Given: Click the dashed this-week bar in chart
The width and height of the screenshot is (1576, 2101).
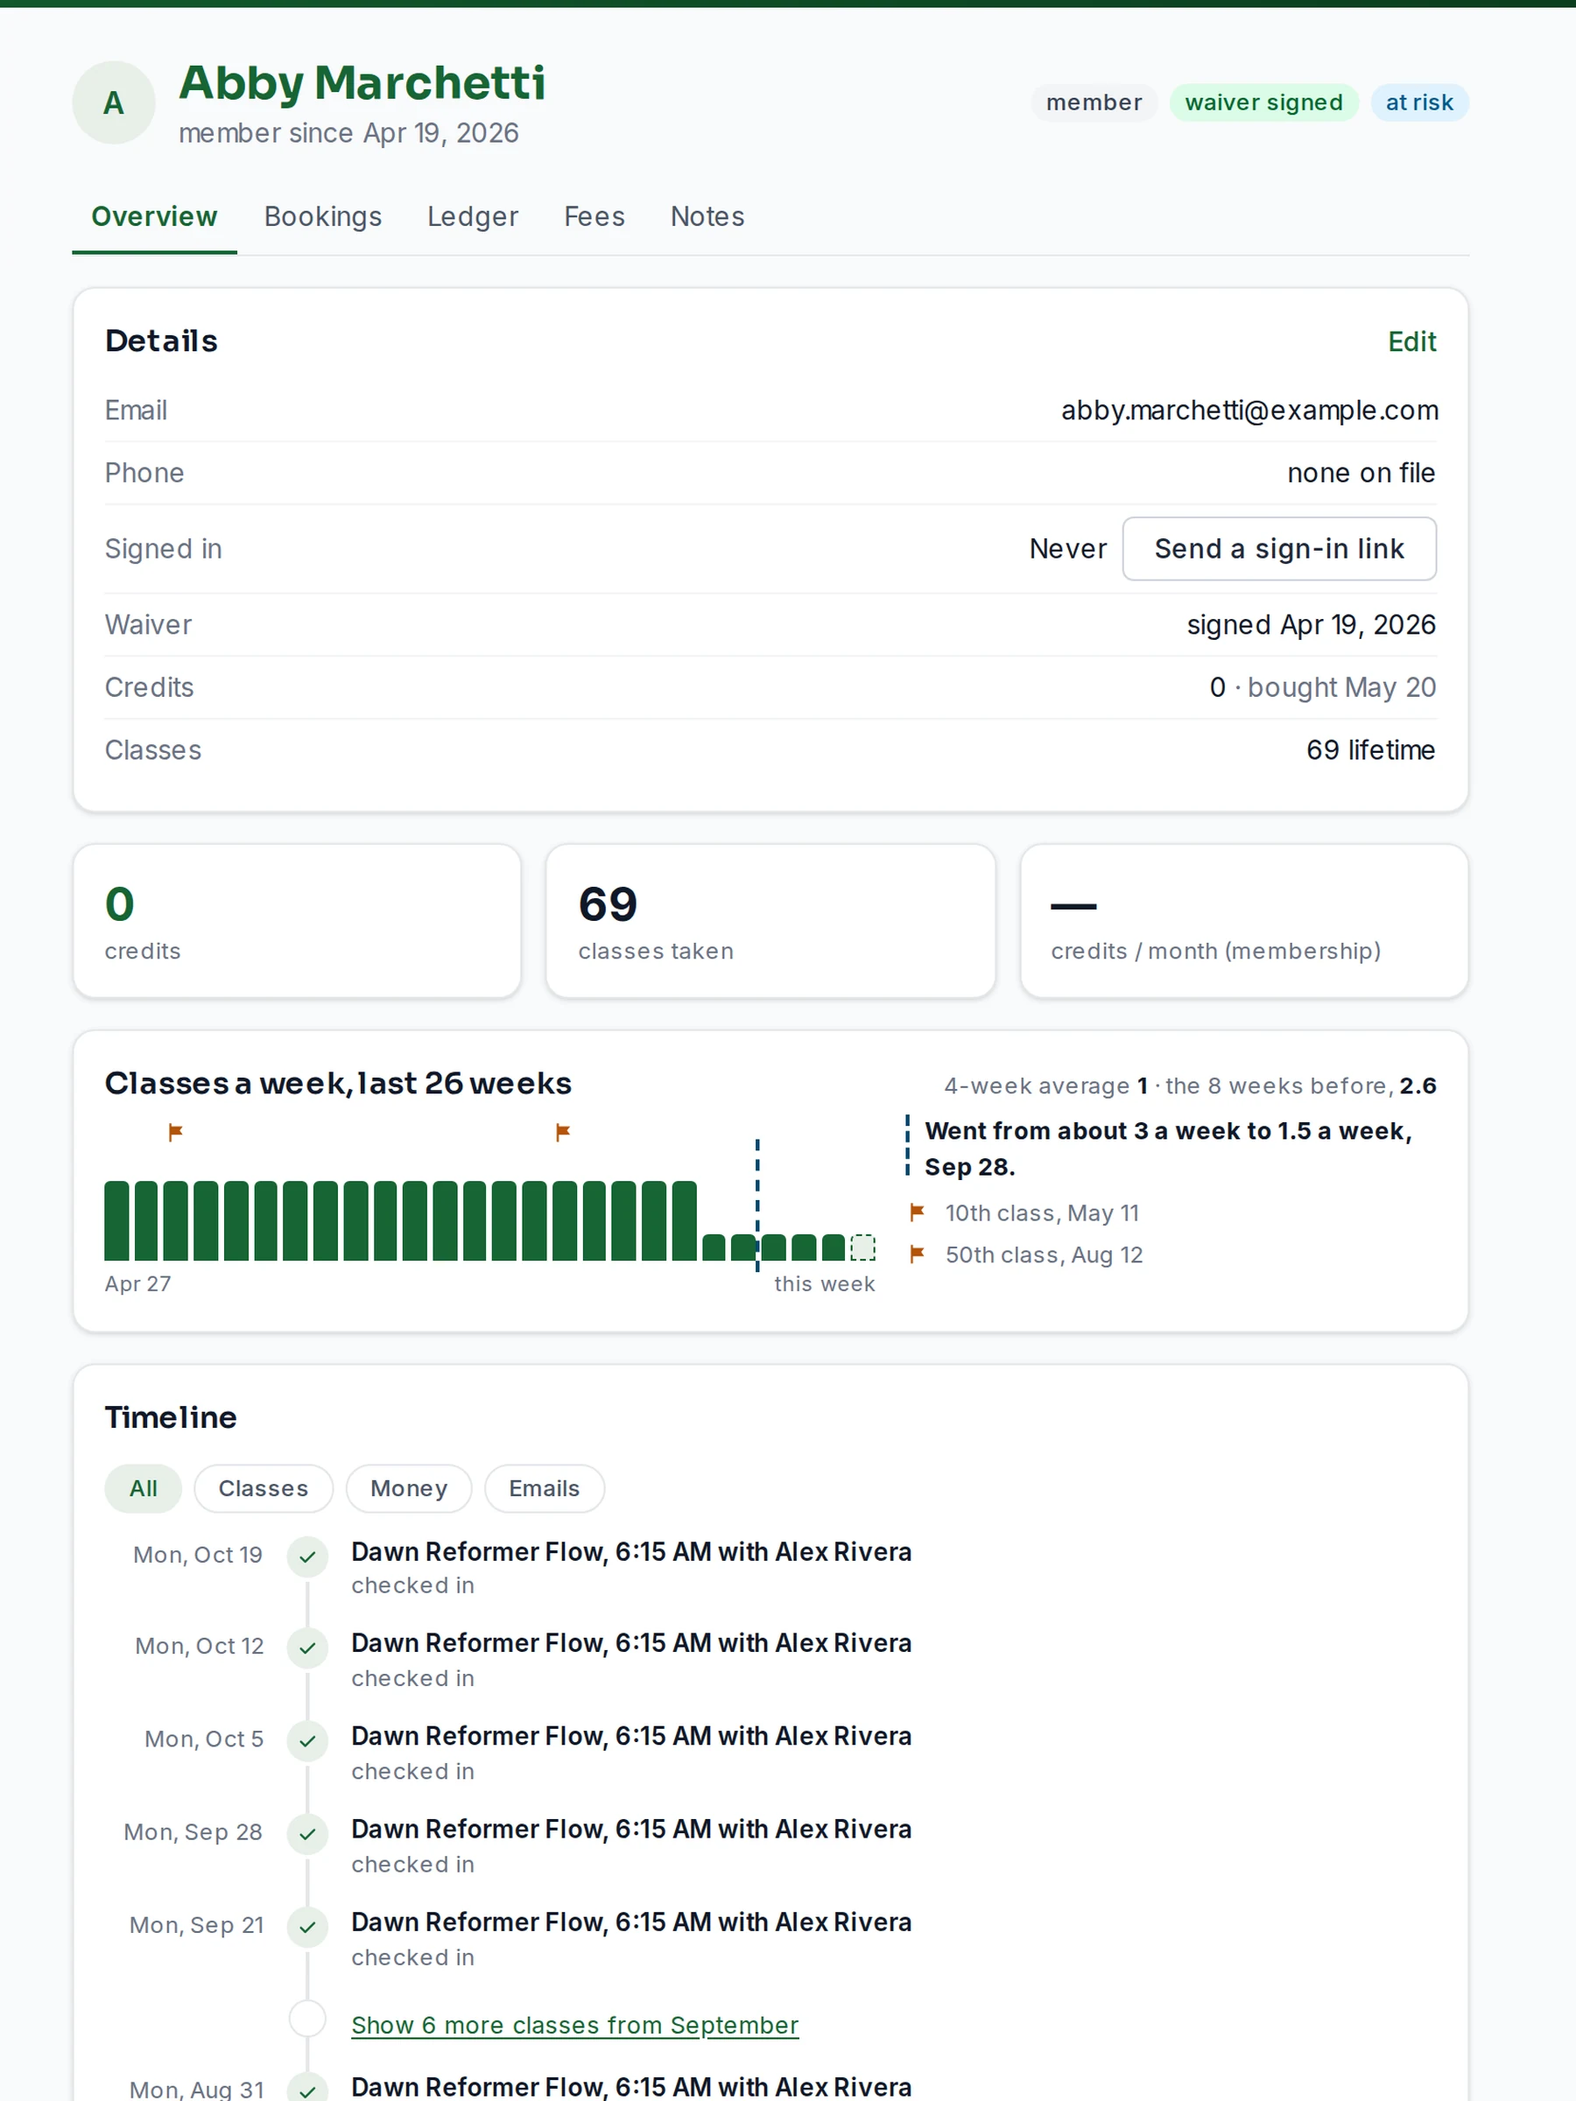Looking at the screenshot, I should click(x=862, y=1247).
